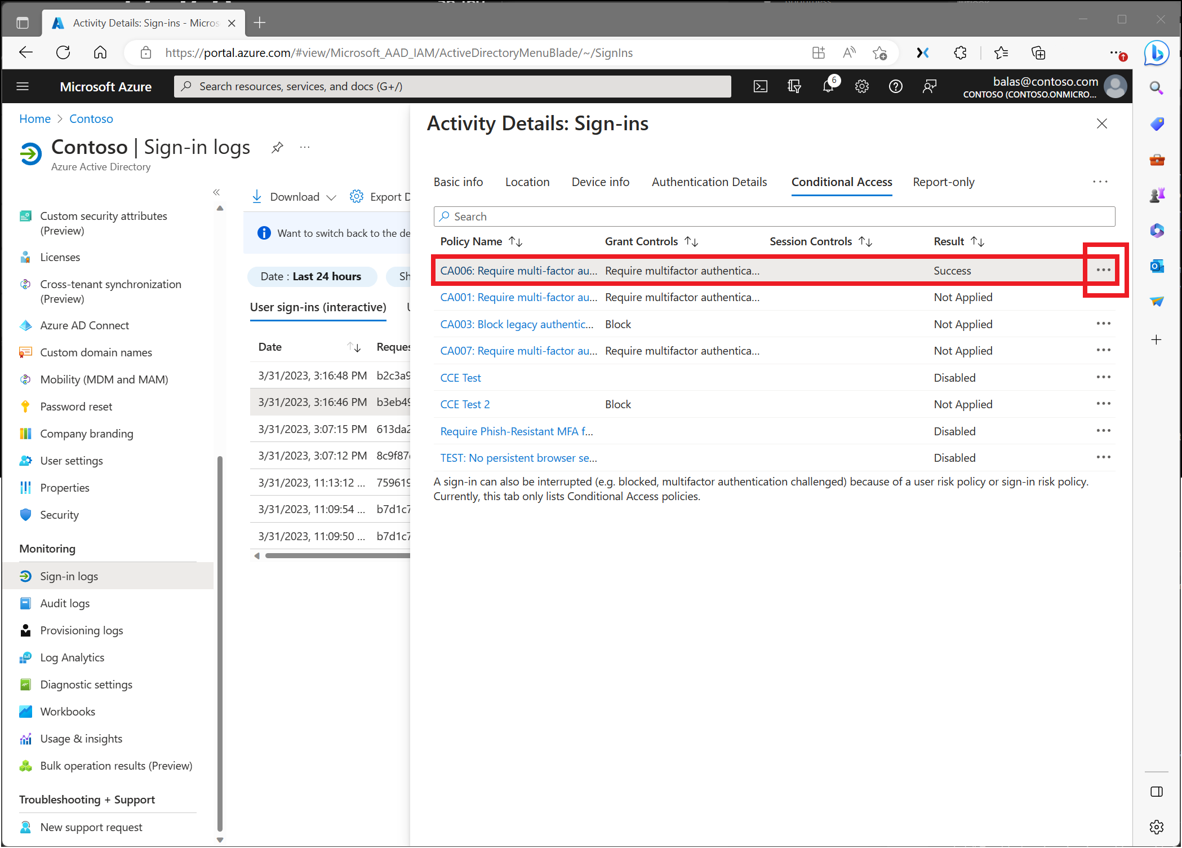Pin the Sign-in logs blade
The width and height of the screenshot is (1182, 848).
click(277, 148)
